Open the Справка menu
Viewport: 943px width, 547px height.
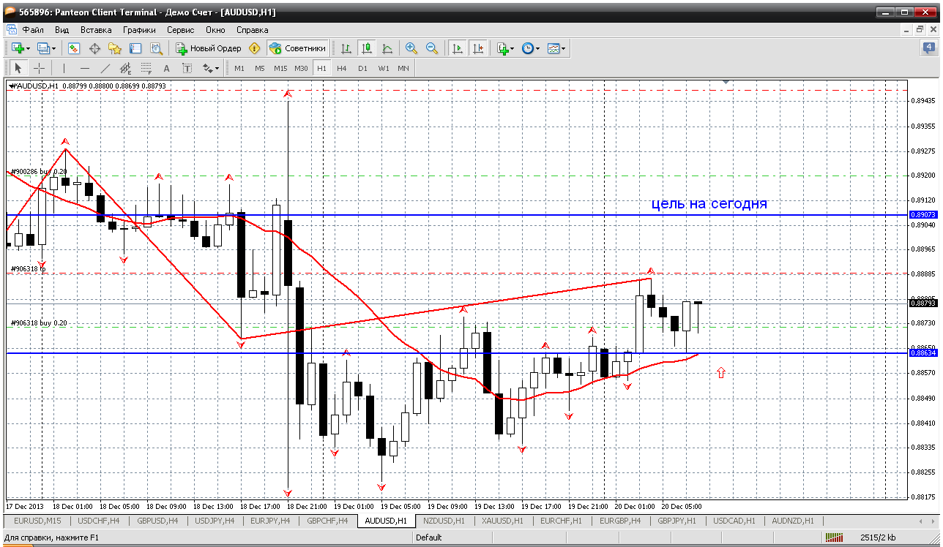253,30
